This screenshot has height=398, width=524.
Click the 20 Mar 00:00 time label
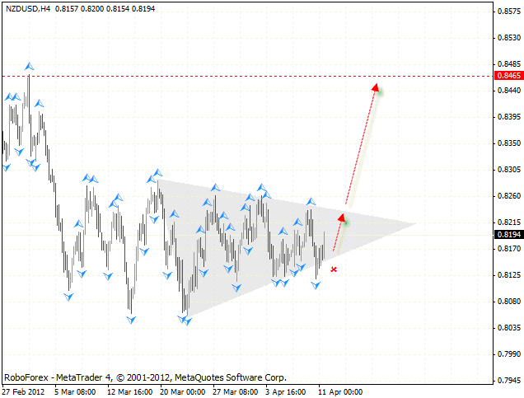(183, 391)
